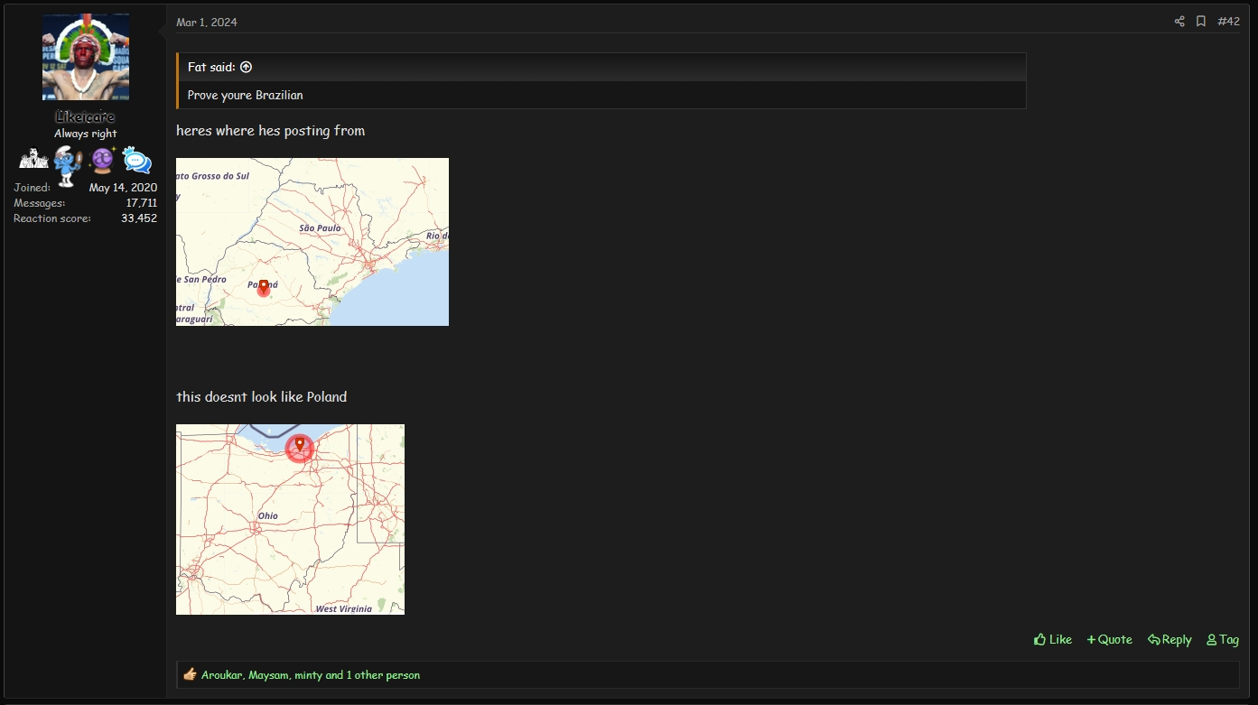Click the share post icon
This screenshot has width=1258, height=705.
coord(1179,22)
